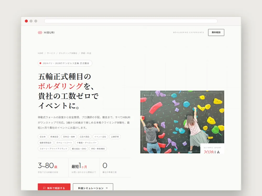Click the BOULDERING EXPERIENCE header text
The height and width of the screenshot is (196, 262).
(188, 32)
